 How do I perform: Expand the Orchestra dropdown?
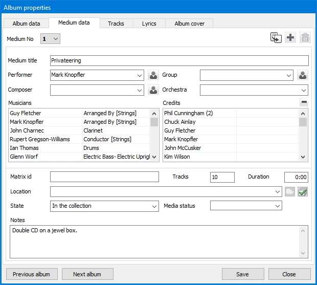point(304,90)
